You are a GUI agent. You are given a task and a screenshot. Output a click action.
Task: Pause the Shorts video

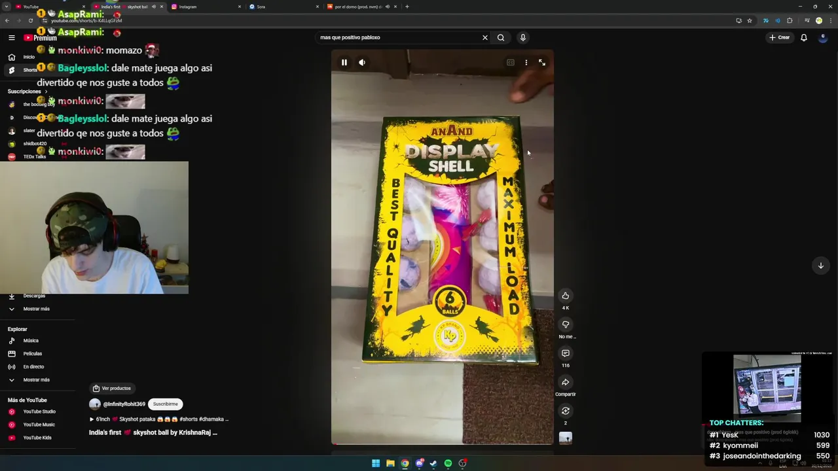point(344,62)
